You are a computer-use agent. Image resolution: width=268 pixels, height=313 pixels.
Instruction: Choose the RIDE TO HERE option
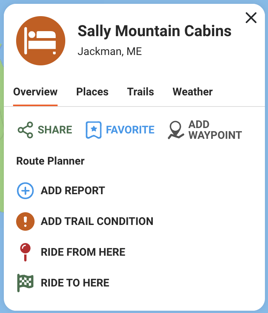pyautogui.click(x=75, y=283)
